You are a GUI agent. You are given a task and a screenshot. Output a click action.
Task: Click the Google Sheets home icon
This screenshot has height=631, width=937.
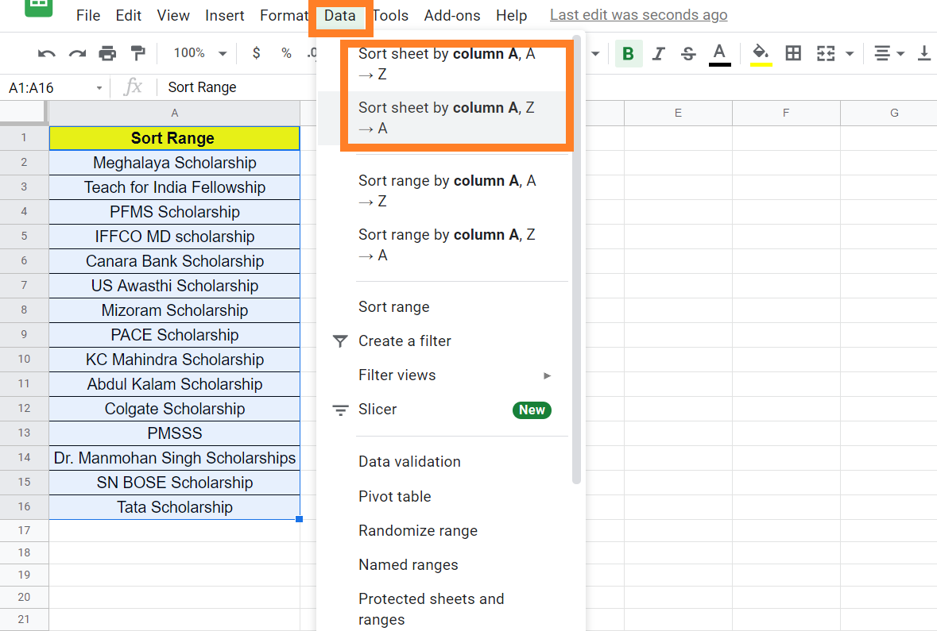pos(39,8)
